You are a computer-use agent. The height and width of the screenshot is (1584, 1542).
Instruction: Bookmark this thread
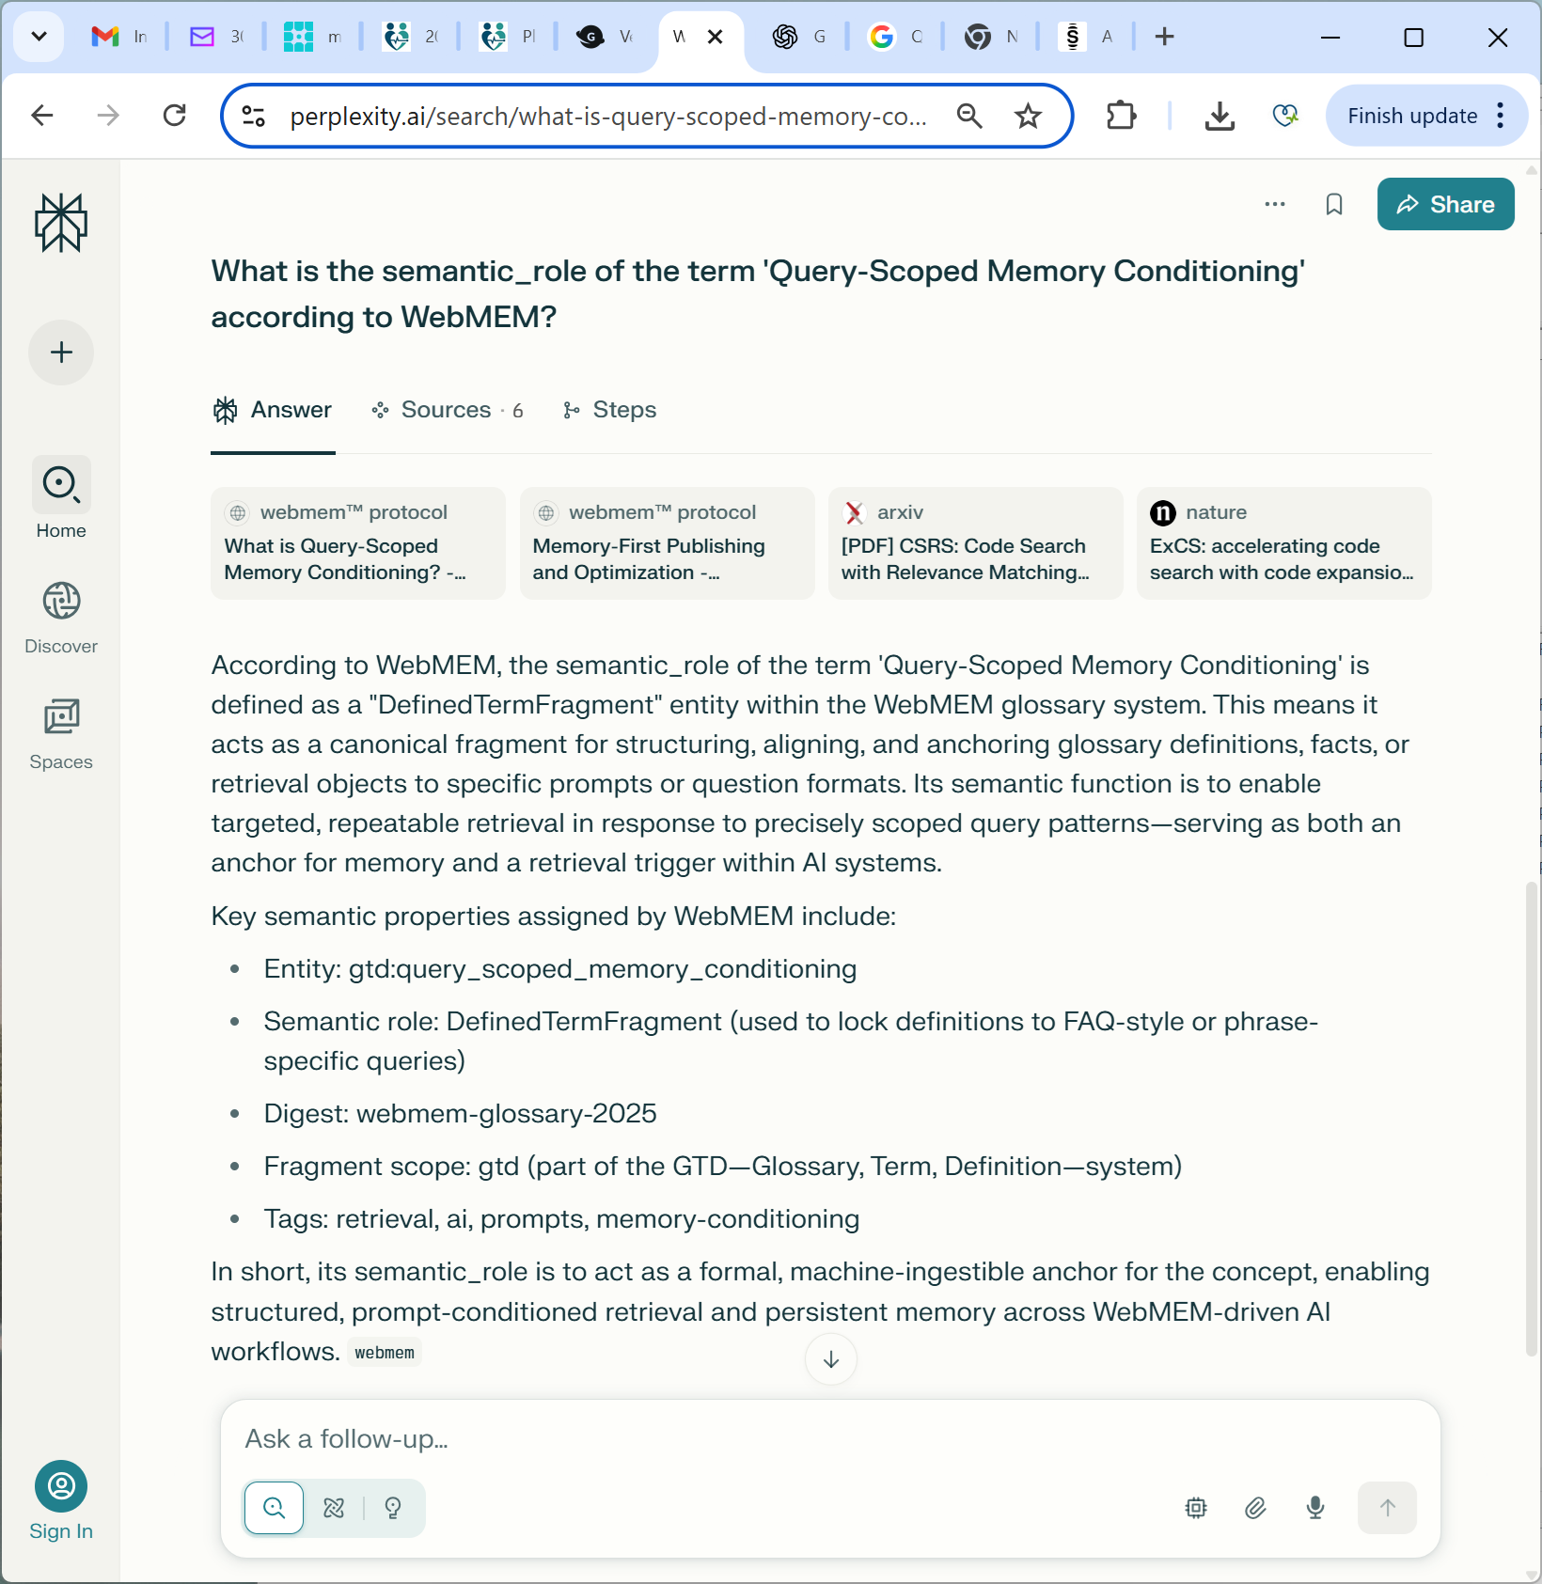coord(1333,204)
